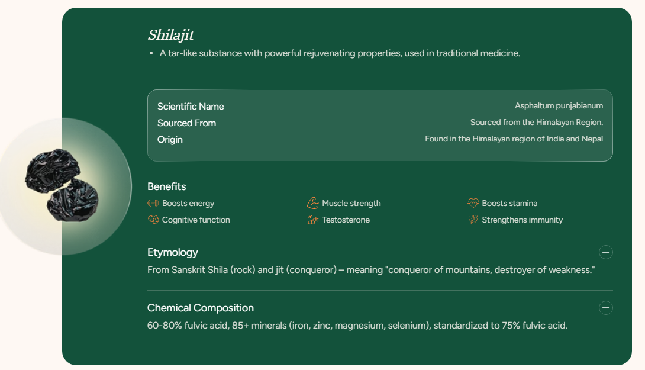The height and width of the screenshot is (370, 645).
Task: Click the dumbbell icon beside Boosts energy
Action: (153, 203)
